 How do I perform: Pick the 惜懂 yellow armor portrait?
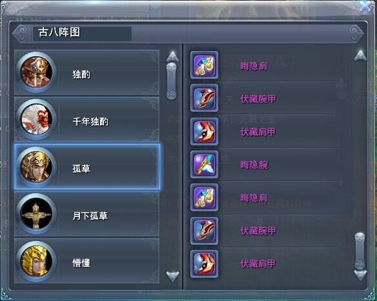(x=36, y=262)
